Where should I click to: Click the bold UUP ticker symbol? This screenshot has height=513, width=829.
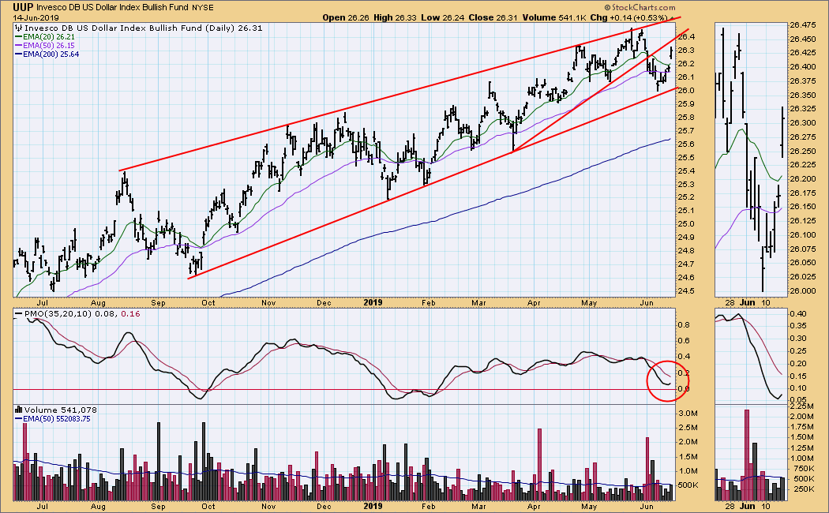23,7
